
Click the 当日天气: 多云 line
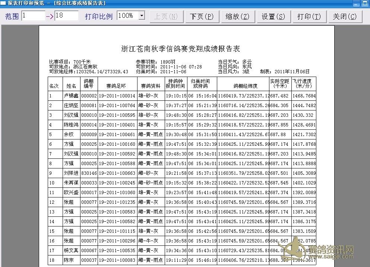235,62
